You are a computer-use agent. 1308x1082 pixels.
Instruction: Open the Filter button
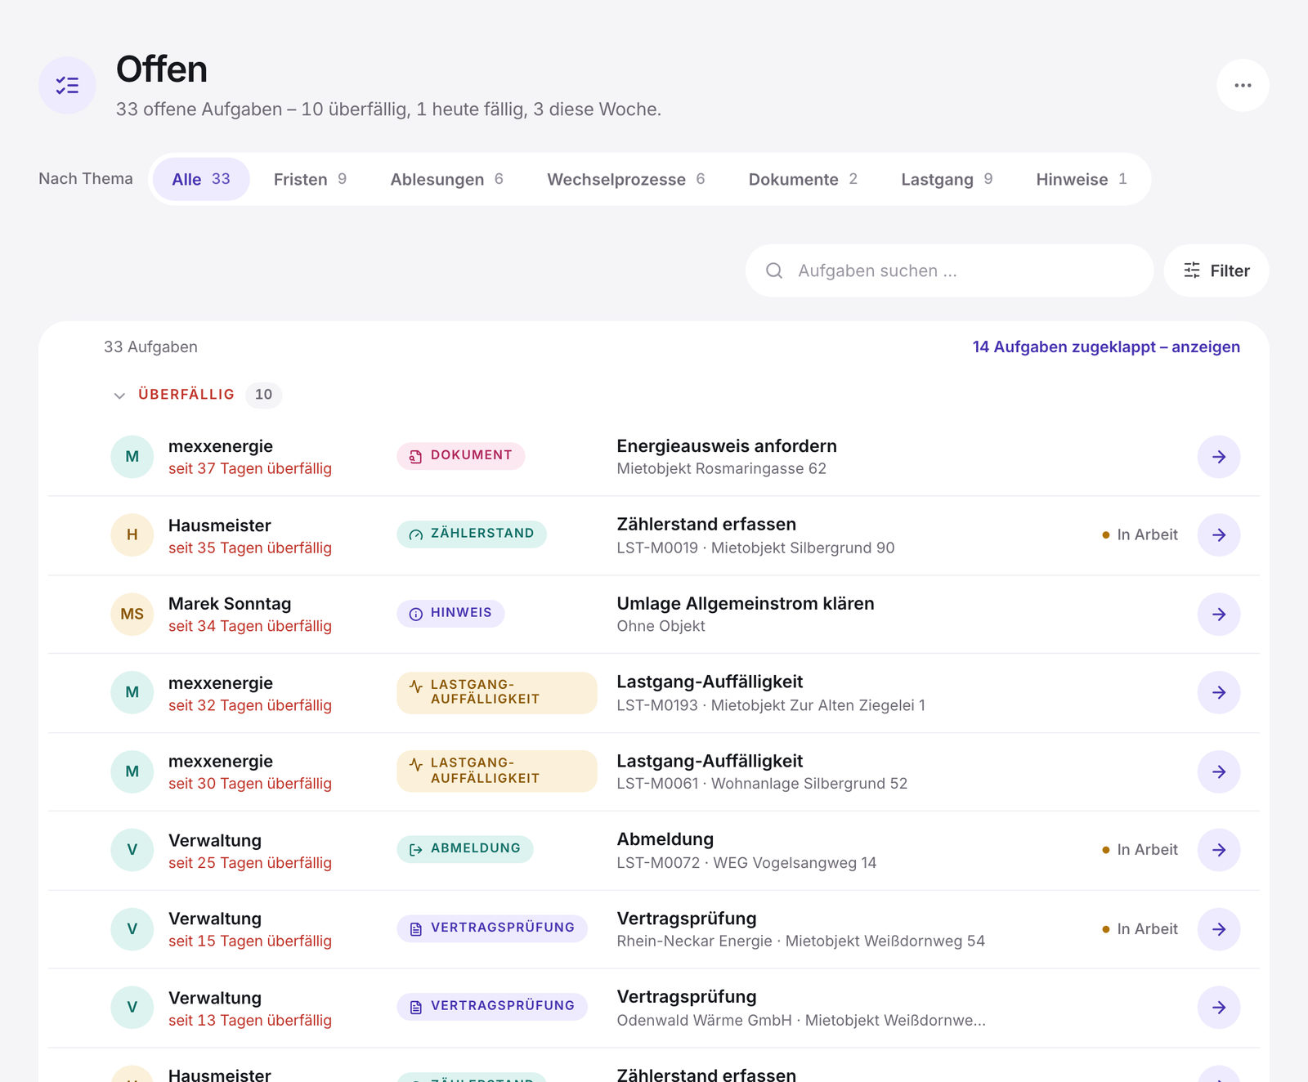1216,270
